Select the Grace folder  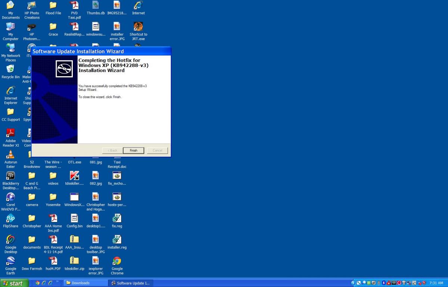pyautogui.click(x=53, y=30)
